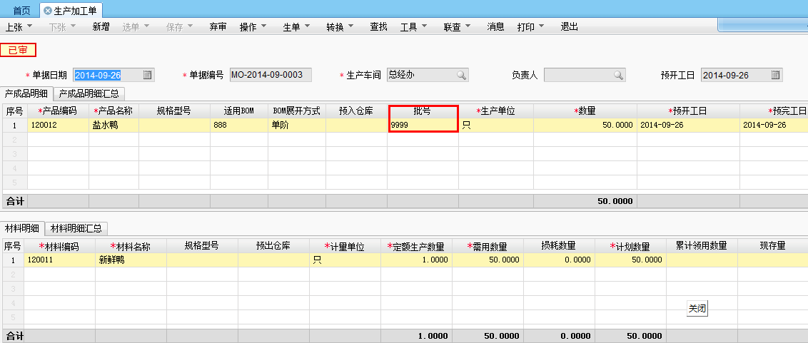
Task: Click the 关闭 button near the bottom right
Action: 697,309
